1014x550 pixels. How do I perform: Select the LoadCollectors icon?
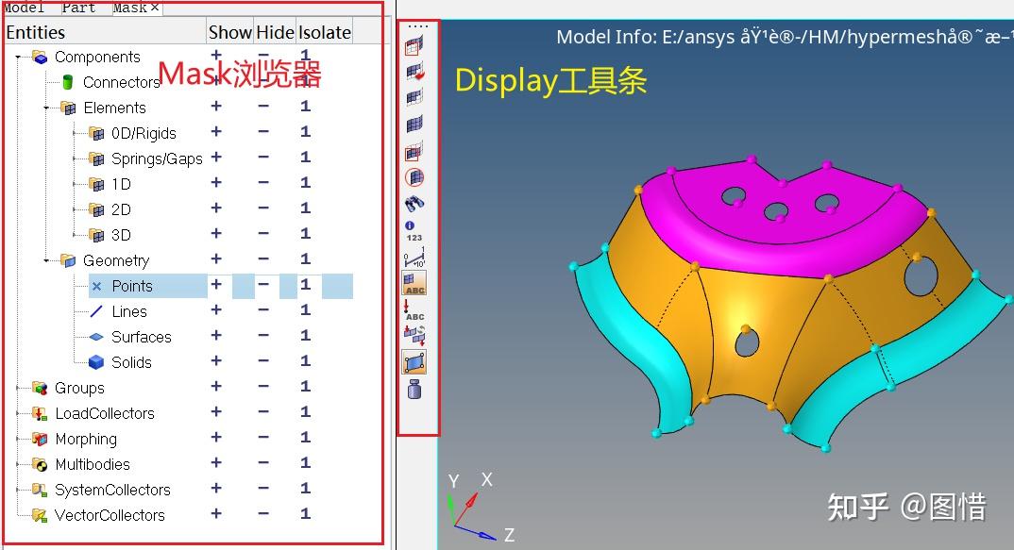click(40, 413)
